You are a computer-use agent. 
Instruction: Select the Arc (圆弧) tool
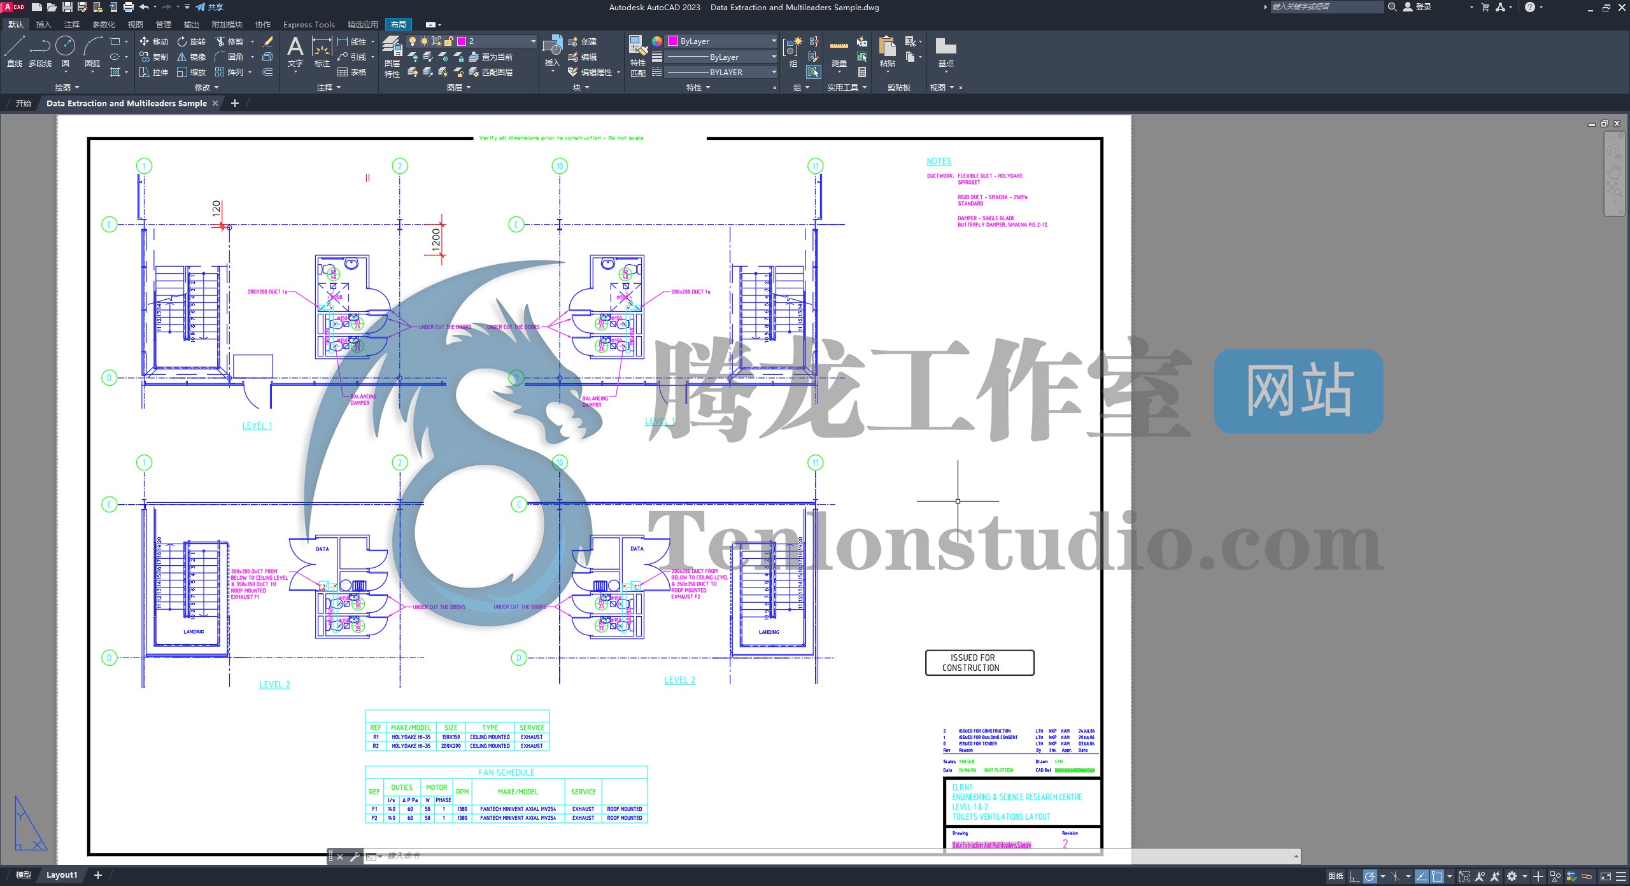tap(92, 52)
